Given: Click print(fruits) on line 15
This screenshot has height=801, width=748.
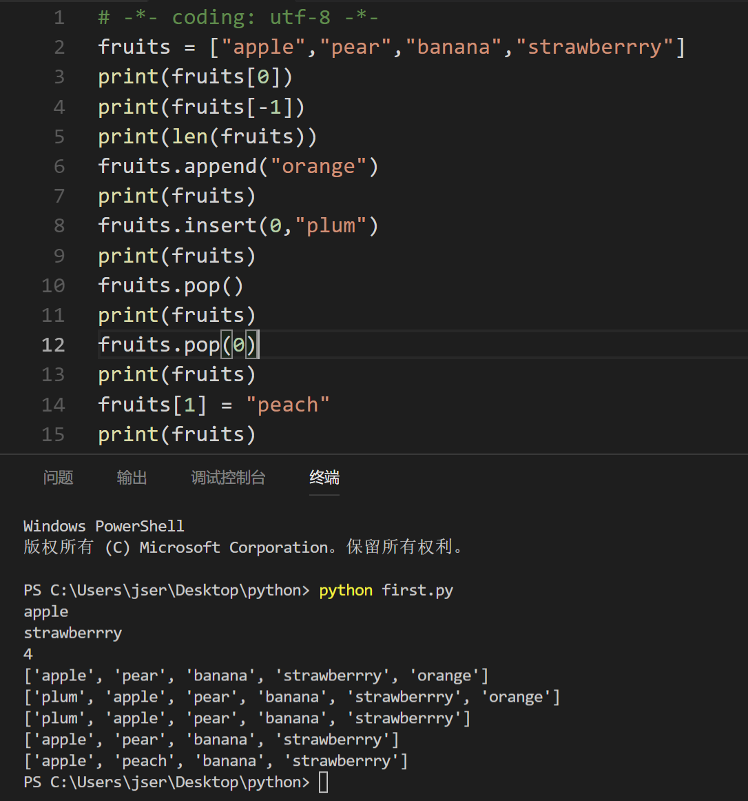Looking at the screenshot, I should (x=177, y=435).
